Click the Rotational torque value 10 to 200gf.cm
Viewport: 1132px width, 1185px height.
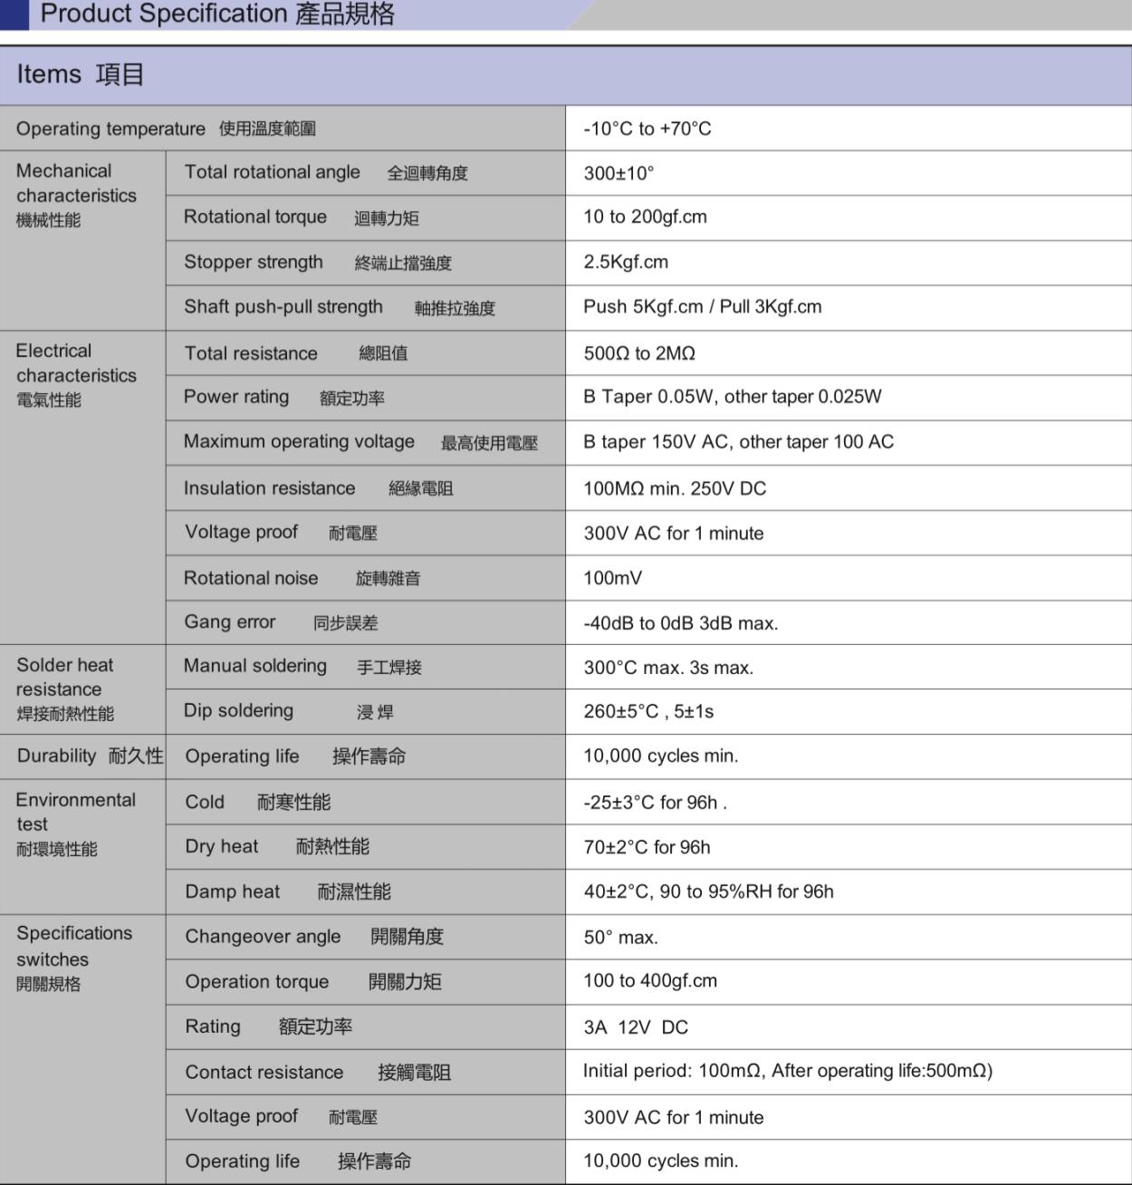[x=645, y=217]
